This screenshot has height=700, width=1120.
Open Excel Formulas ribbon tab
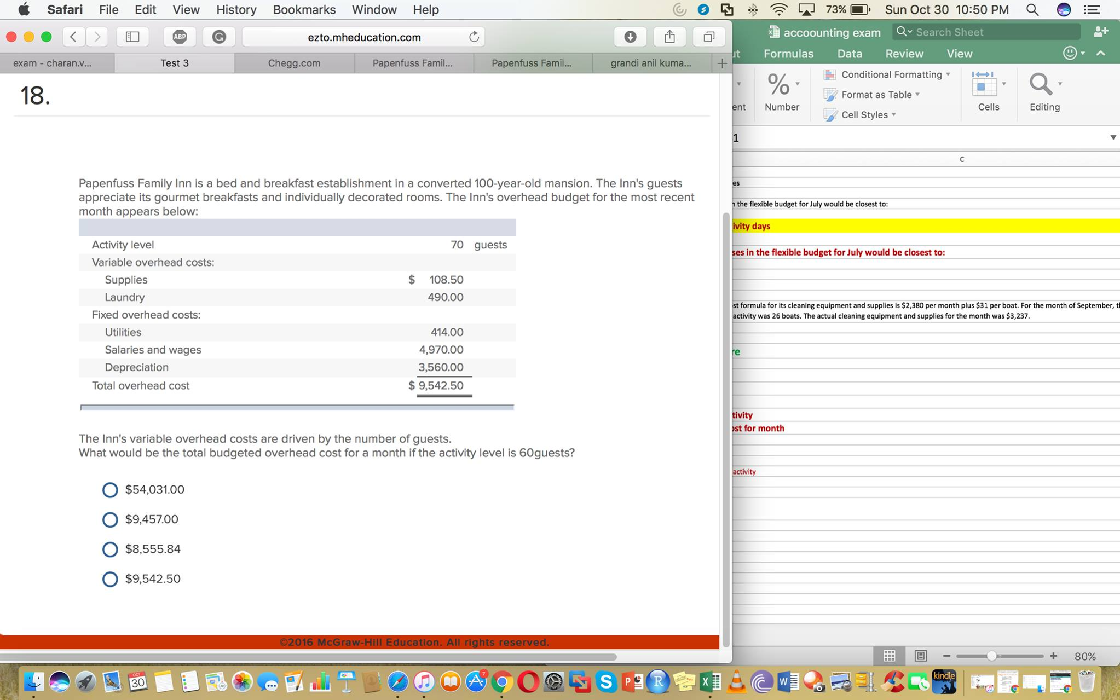[788, 54]
